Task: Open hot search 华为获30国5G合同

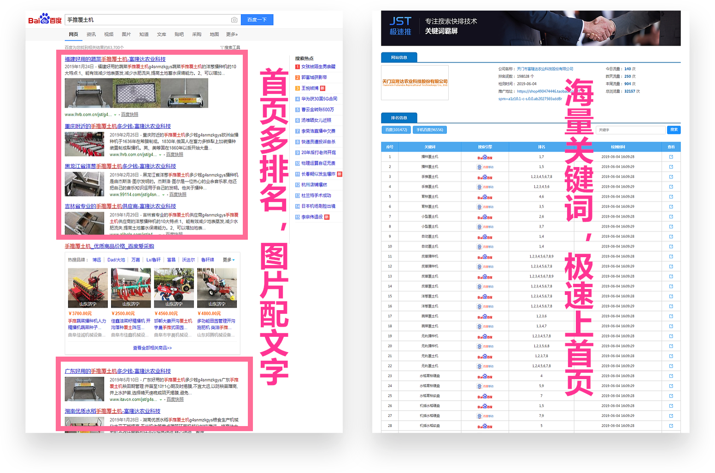Action: point(319,99)
